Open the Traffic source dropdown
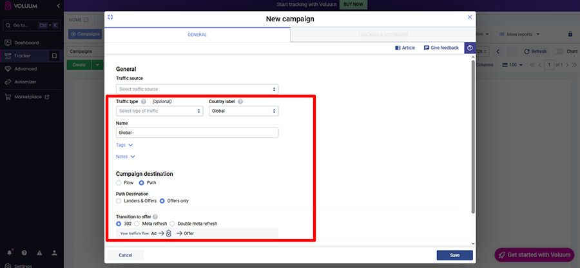580x268 pixels. click(197, 89)
